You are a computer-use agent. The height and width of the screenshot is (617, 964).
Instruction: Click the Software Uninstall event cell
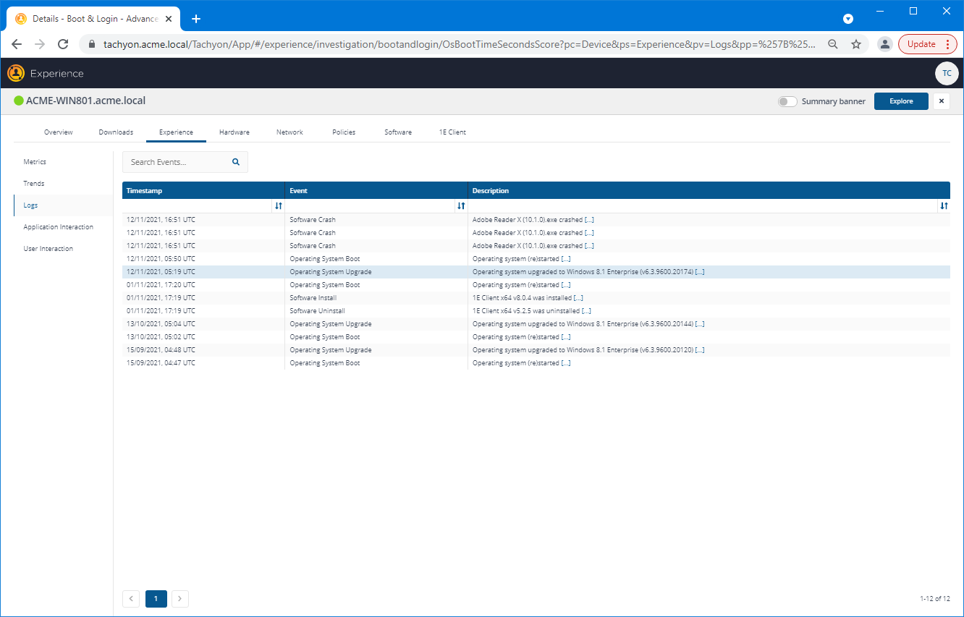tap(317, 311)
